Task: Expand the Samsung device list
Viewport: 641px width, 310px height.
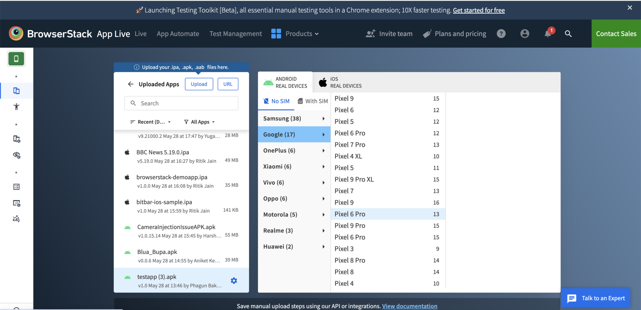Action: tap(294, 118)
